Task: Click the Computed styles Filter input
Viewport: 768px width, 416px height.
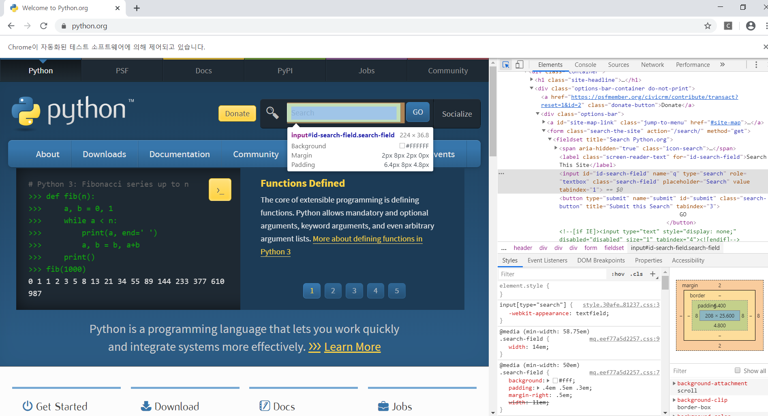Action: coord(701,371)
